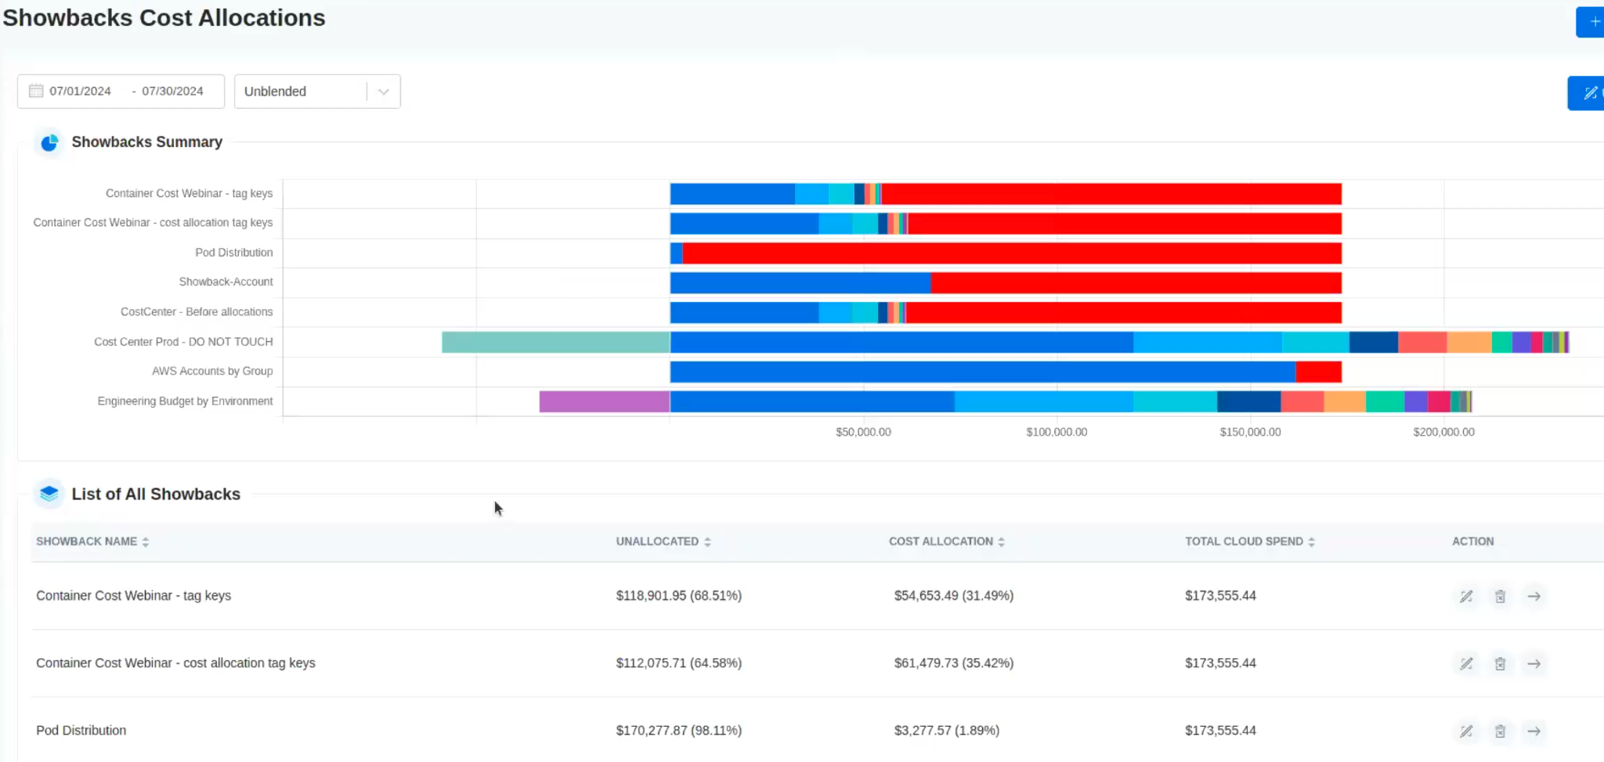Click chart label Container Cost Webinar - tag keys

pos(189,193)
